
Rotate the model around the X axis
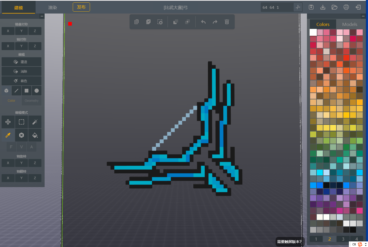tap(8, 163)
